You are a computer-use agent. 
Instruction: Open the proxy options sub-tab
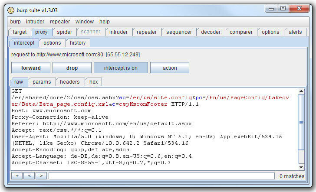pyautogui.click(x=52, y=43)
